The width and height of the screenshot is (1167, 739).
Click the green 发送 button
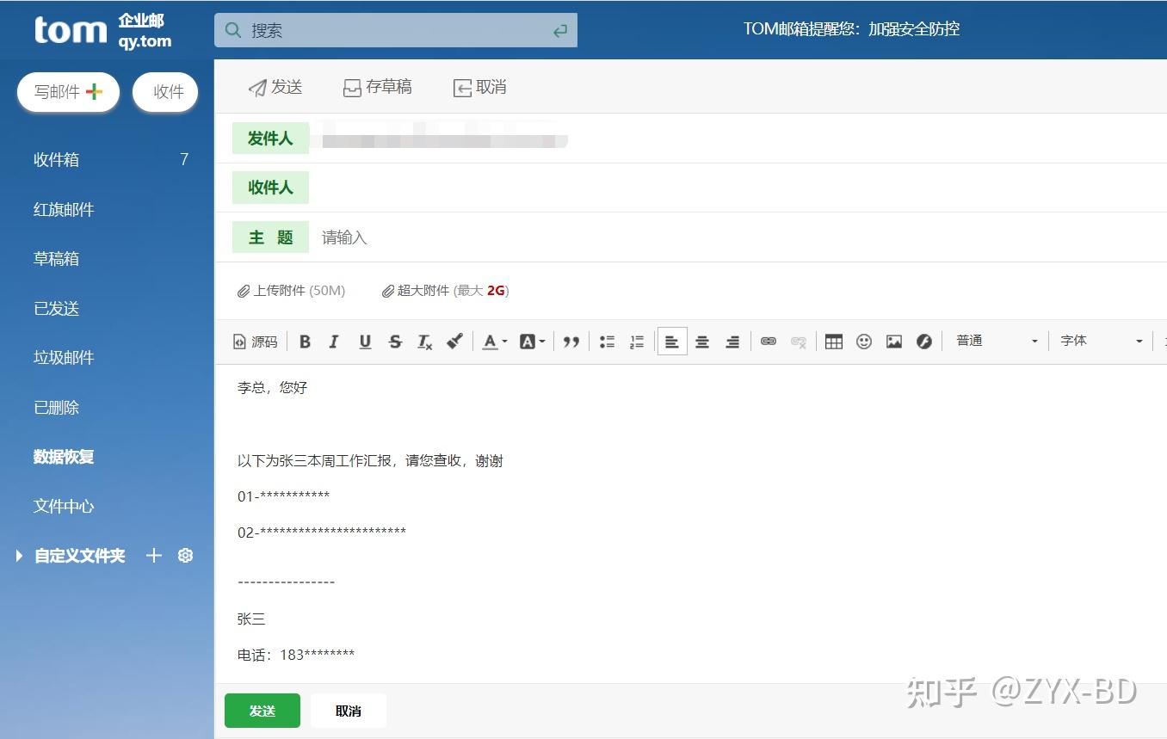point(262,711)
